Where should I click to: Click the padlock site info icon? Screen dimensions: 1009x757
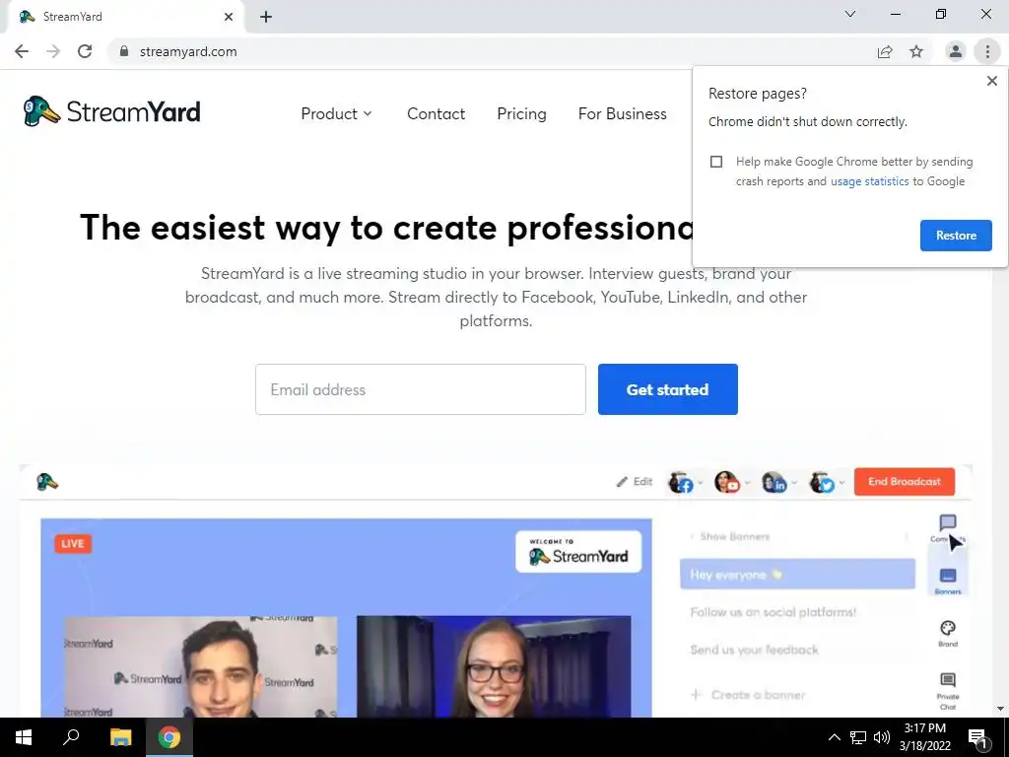(x=124, y=51)
